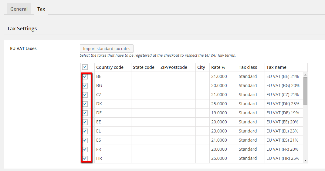The width and height of the screenshot is (325, 171).
Task: Switch to the General tab
Action: (x=19, y=9)
